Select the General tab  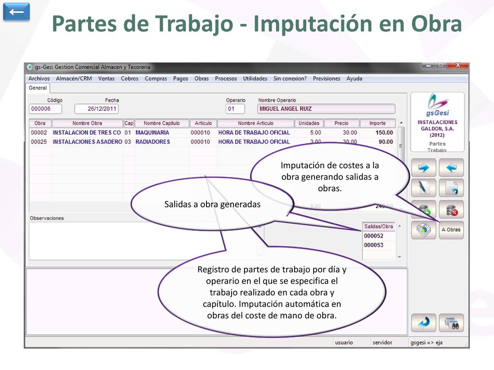click(x=38, y=88)
